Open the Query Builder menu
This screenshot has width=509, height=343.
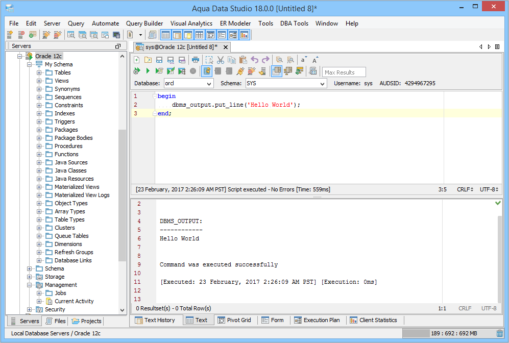pos(144,23)
